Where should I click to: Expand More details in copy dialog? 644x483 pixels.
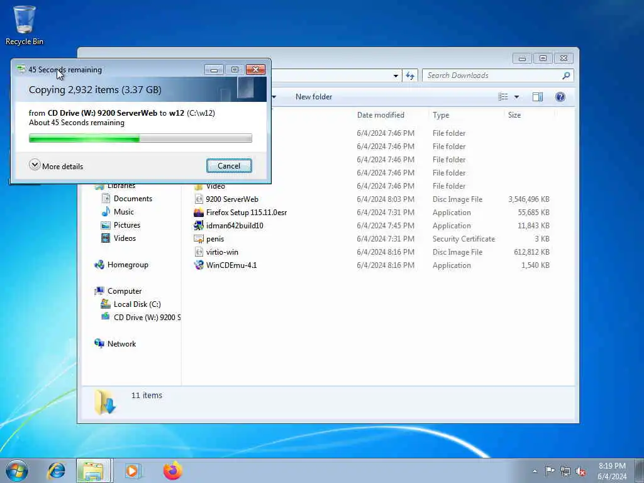[x=56, y=166]
